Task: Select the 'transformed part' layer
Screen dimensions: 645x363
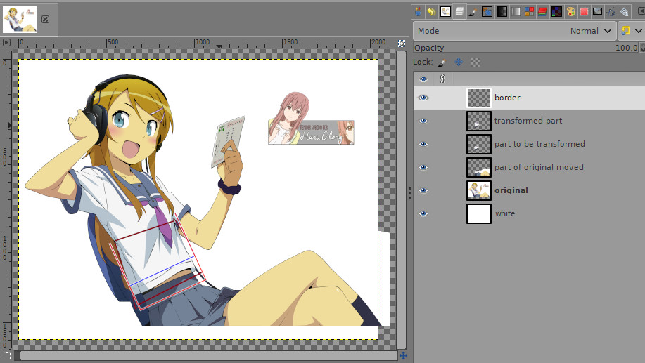Action: [528, 121]
